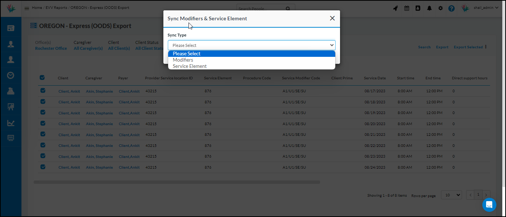
Task: Select the caregiver icon in the sidebar
Action: [x=11, y=43]
